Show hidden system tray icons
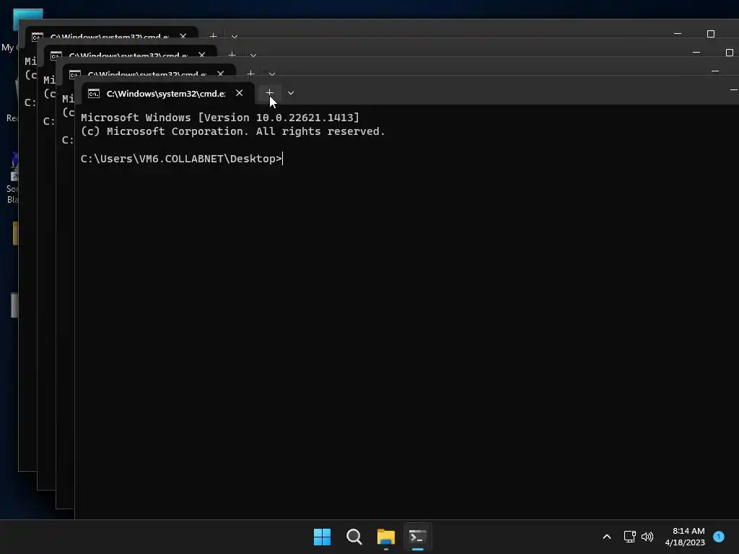739x554 pixels. [x=607, y=537]
